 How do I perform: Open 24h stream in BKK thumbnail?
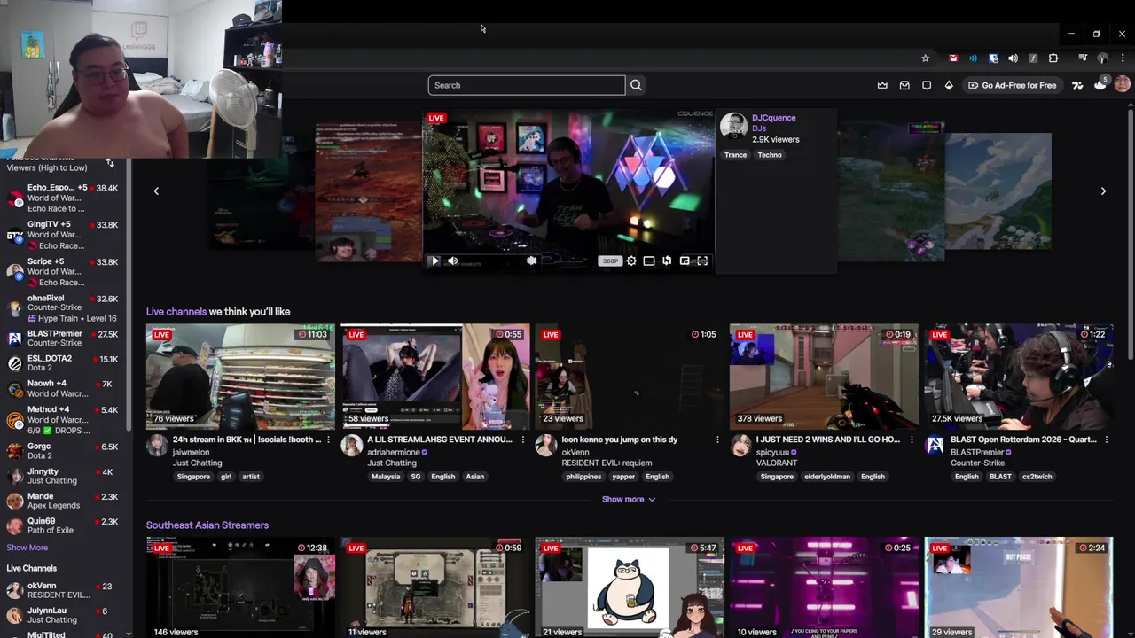(x=240, y=377)
